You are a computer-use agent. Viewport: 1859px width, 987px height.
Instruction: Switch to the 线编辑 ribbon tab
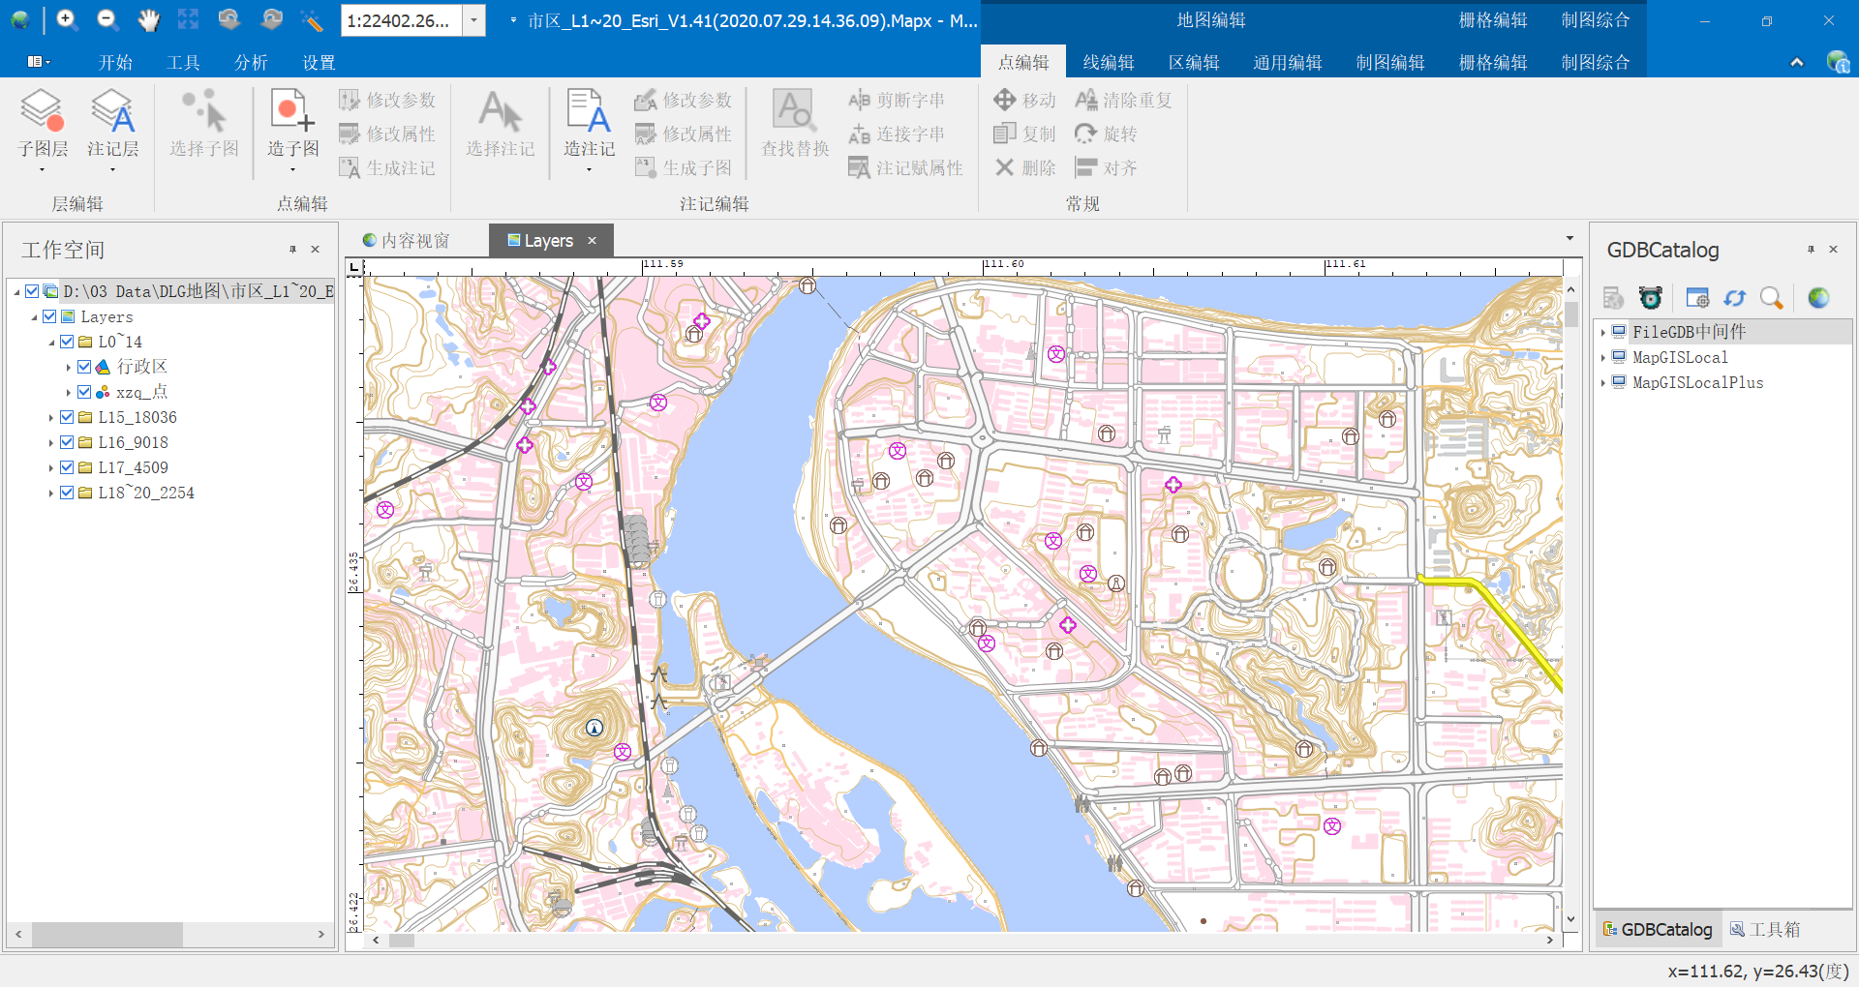click(1109, 62)
